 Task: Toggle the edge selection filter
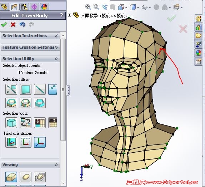click(40, 89)
